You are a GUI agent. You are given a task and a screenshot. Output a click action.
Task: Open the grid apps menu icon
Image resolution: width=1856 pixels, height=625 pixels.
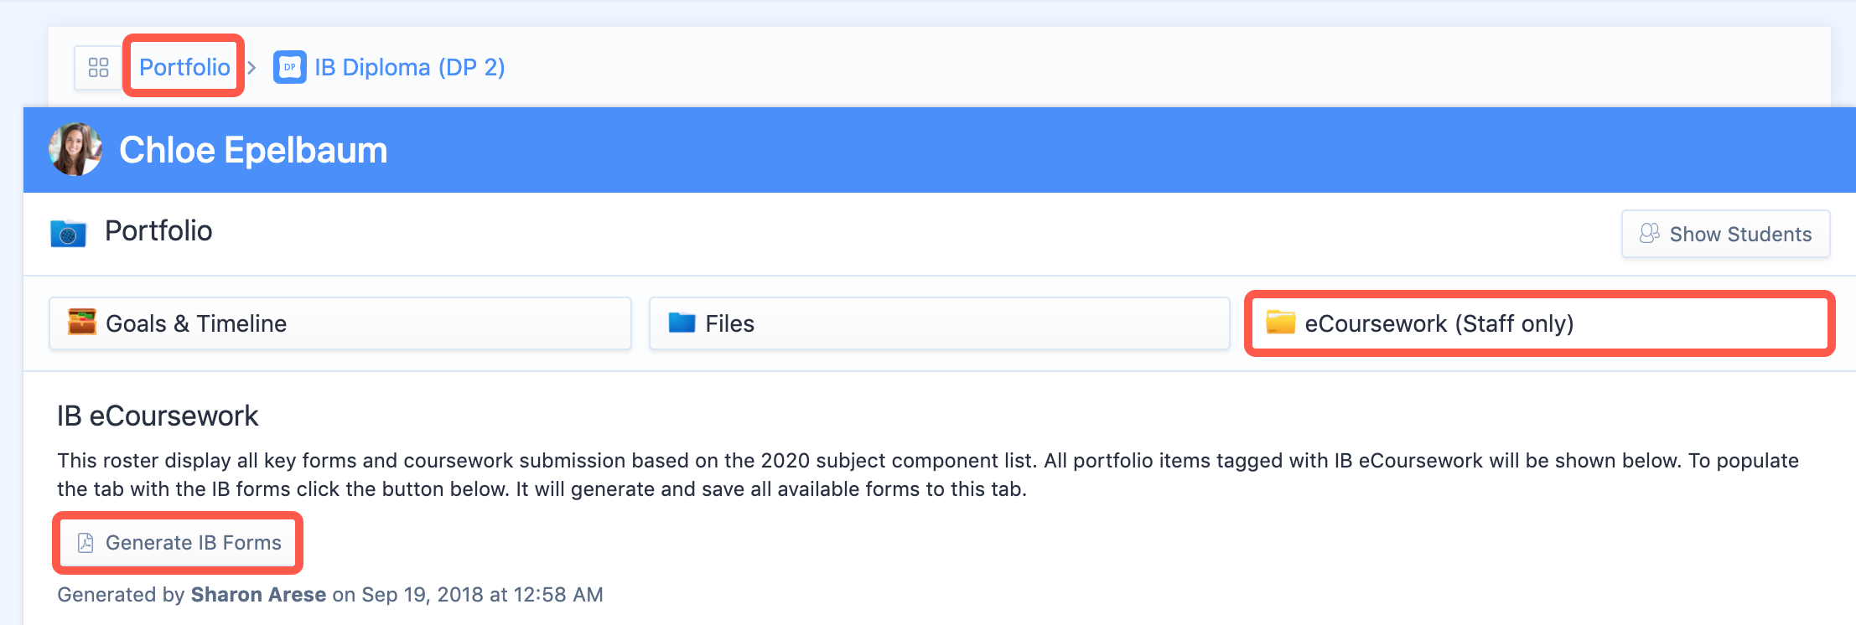click(x=99, y=67)
